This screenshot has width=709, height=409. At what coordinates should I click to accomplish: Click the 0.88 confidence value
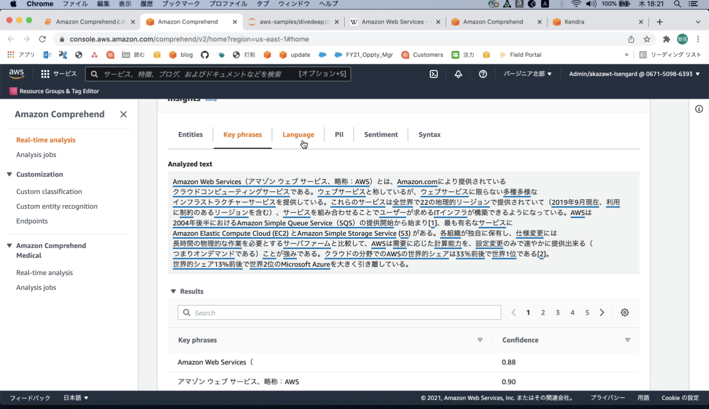[x=509, y=362]
